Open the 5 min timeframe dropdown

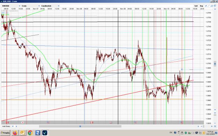point(31,6)
